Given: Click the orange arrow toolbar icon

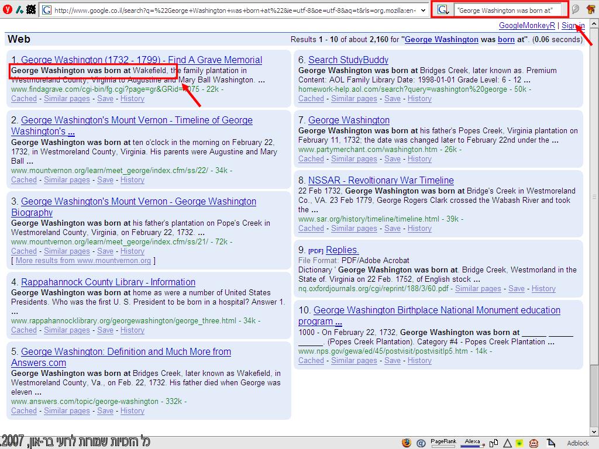Looking at the screenshot, I should (x=591, y=9).
